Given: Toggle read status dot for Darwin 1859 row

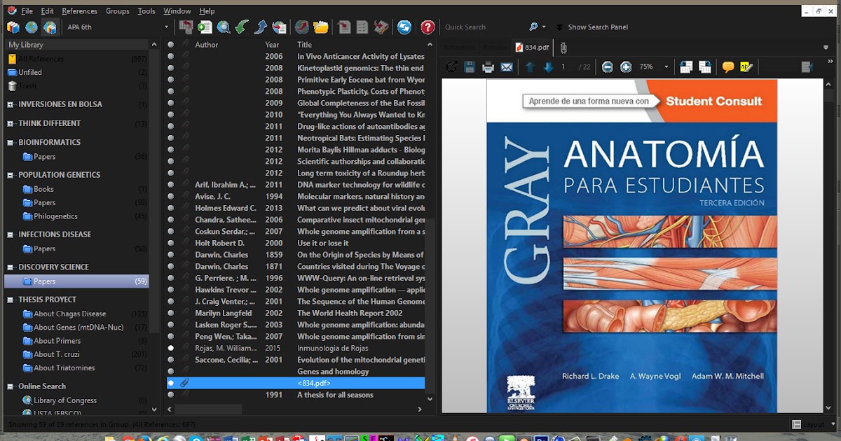Looking at the screenshot, I should coord(171,255).
